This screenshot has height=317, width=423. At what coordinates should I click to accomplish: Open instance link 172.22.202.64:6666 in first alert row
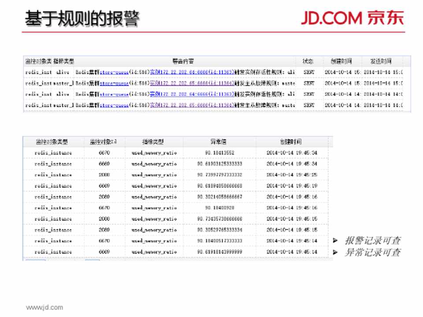pyautogui.click(x=192, y=72)
